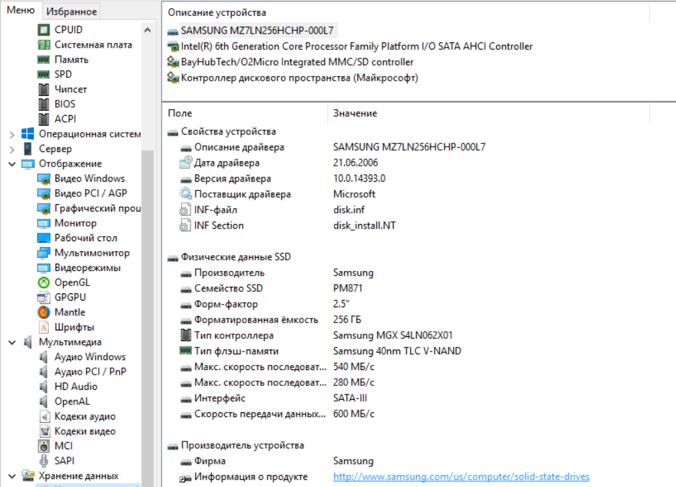Expand the Сервер tree node
This screenshot has height=487, width=676.
[x=12, y=149]
